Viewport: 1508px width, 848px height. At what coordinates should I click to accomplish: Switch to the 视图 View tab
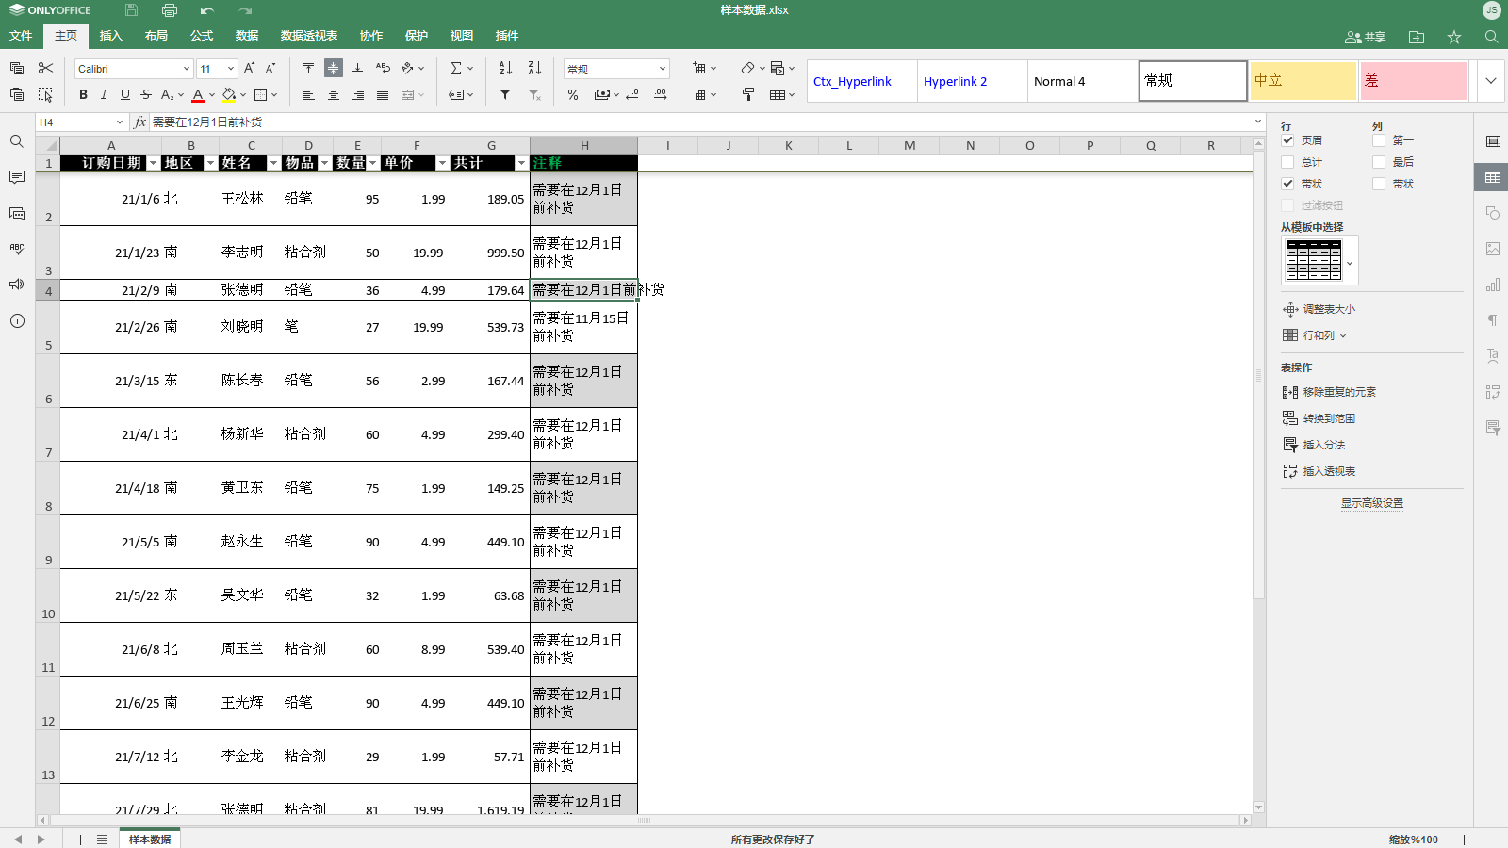coord(462,36)
